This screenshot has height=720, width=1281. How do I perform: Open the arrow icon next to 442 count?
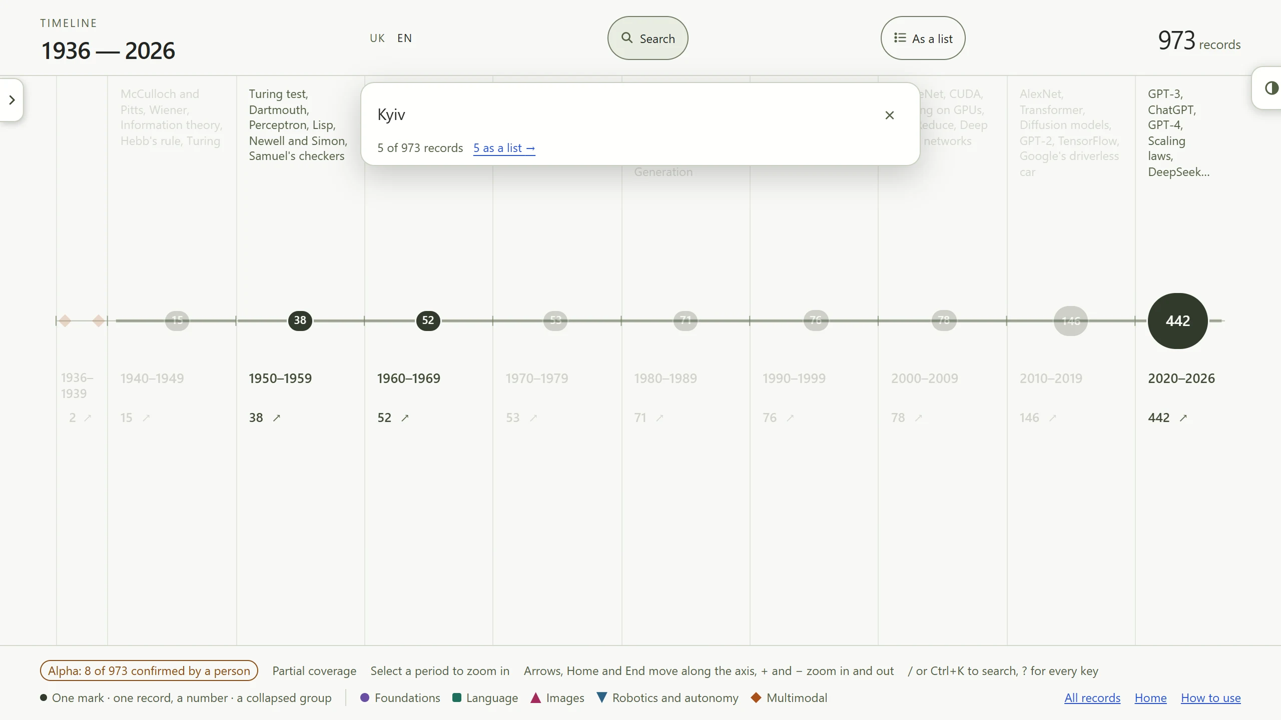click(1183, 418)
